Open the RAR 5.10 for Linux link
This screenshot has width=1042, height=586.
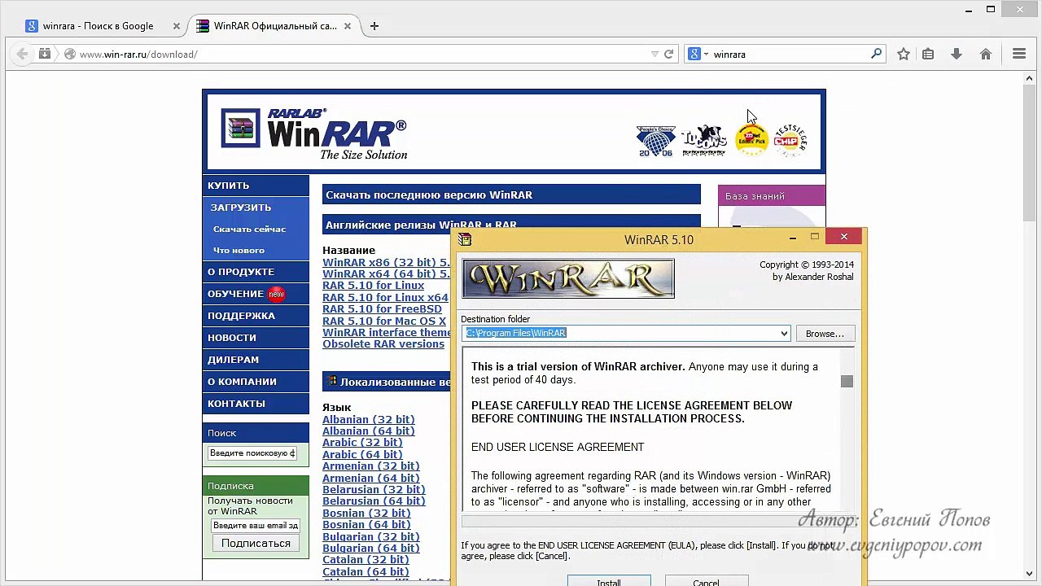coord(373,286)
